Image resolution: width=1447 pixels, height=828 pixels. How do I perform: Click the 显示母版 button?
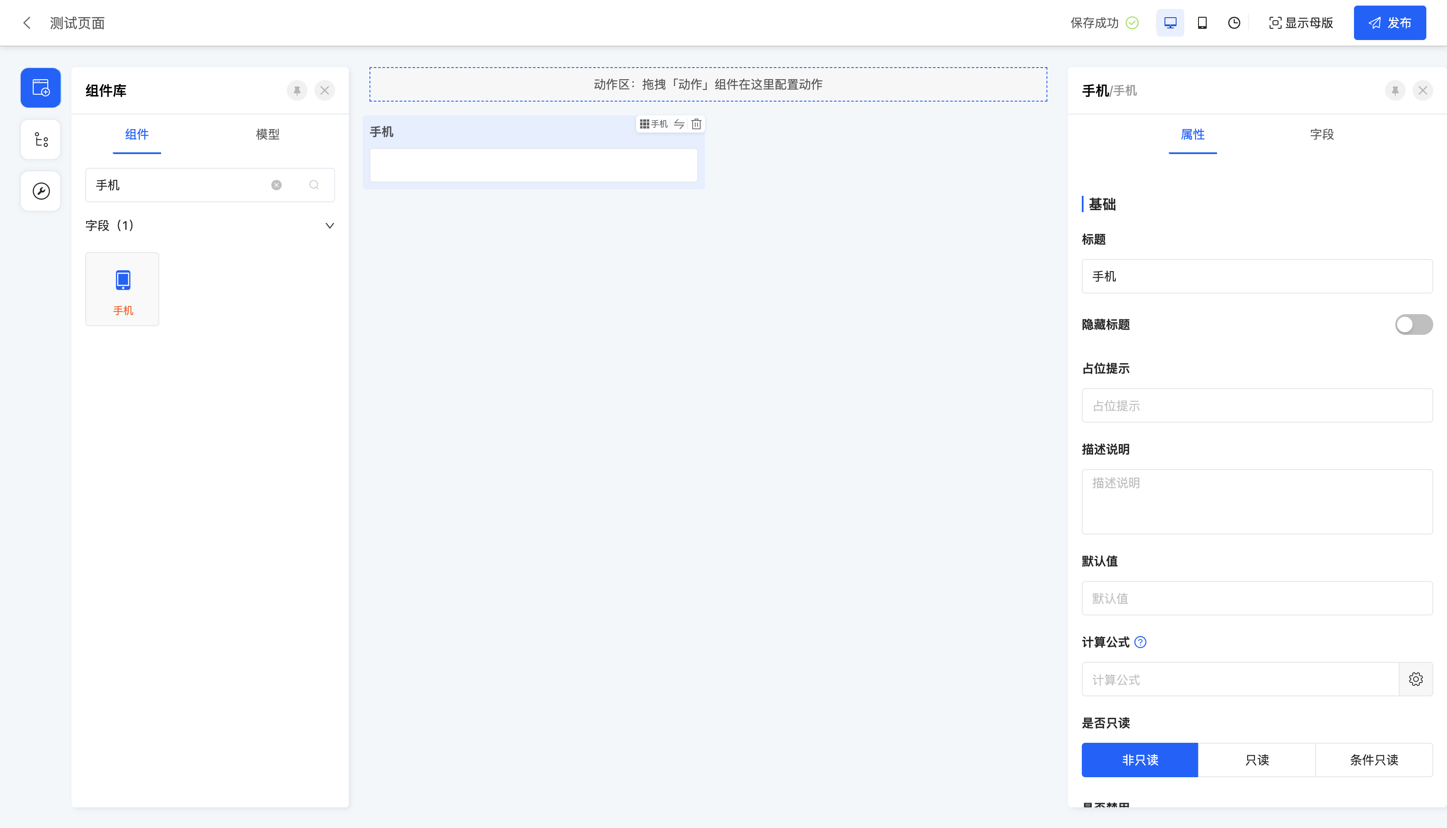(1301, 23)
